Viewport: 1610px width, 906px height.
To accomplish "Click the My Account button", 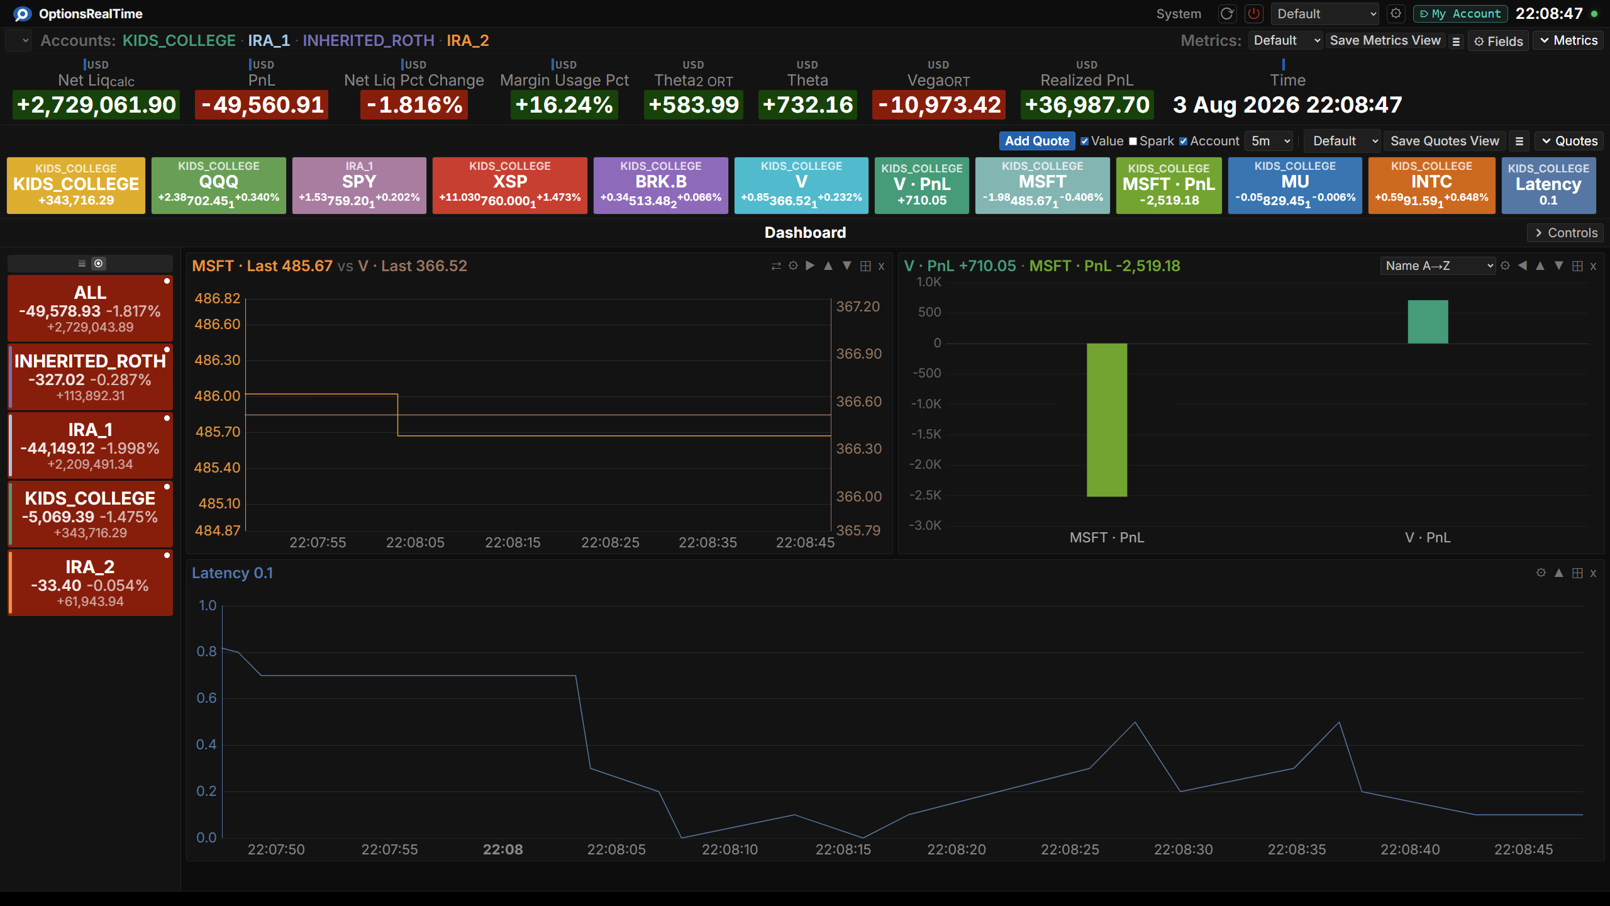I will pyautogui.click(x=1460, y=14).
